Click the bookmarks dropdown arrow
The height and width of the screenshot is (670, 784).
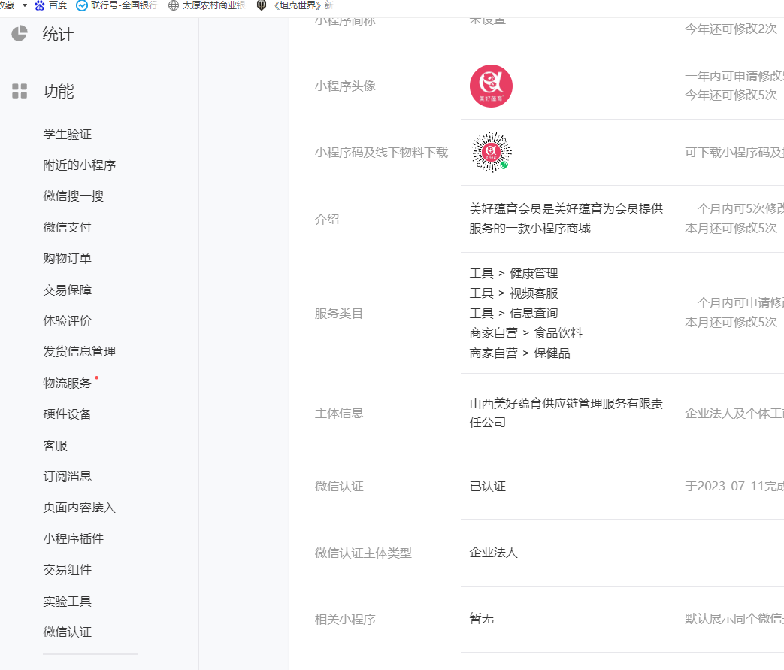(x=25, y=5)
